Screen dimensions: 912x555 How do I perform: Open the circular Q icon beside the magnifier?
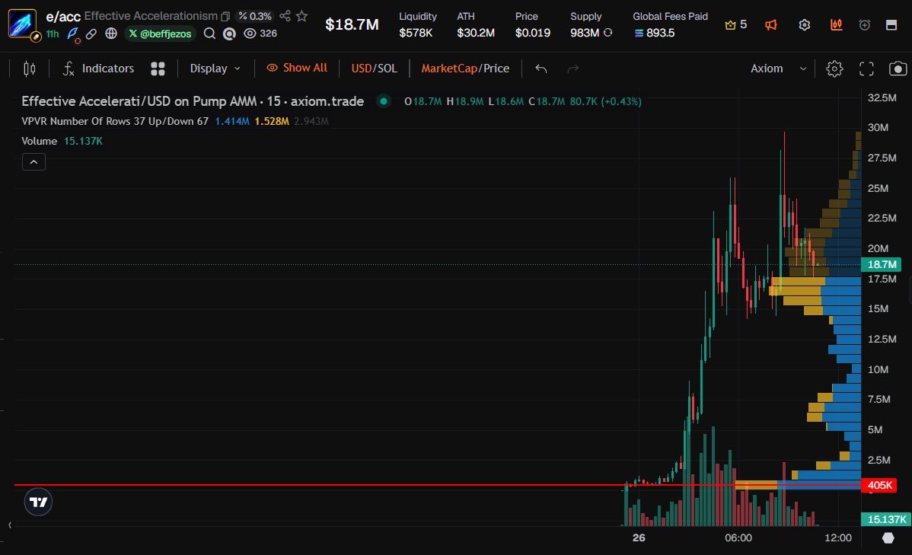click(230, 33)
